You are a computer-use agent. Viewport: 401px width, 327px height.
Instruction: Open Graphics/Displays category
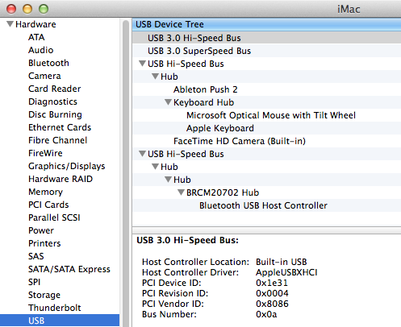pos(67,166)
